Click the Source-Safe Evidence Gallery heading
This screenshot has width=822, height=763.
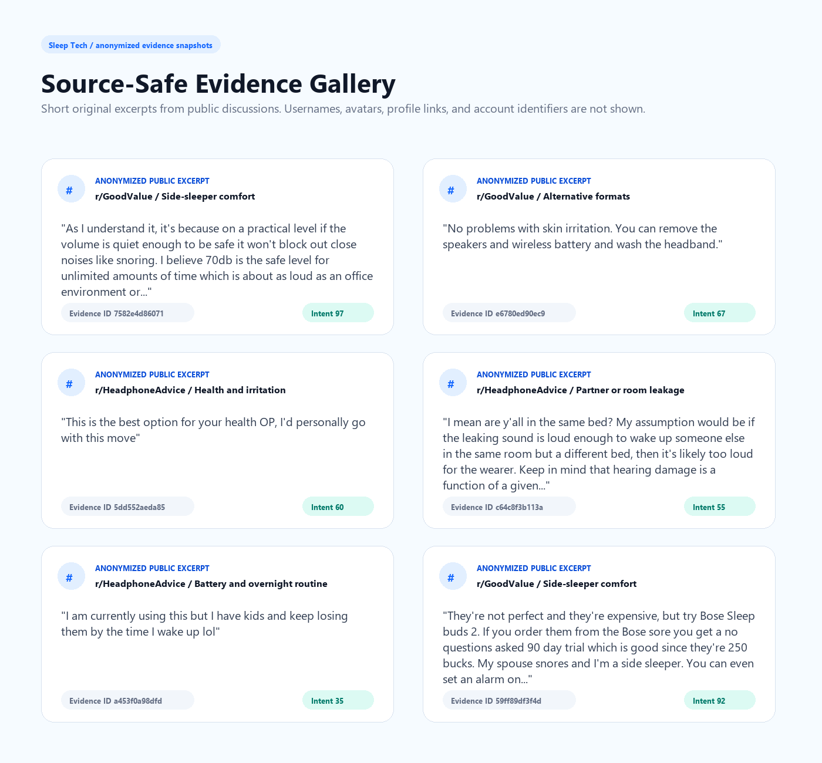coord(218,83)
